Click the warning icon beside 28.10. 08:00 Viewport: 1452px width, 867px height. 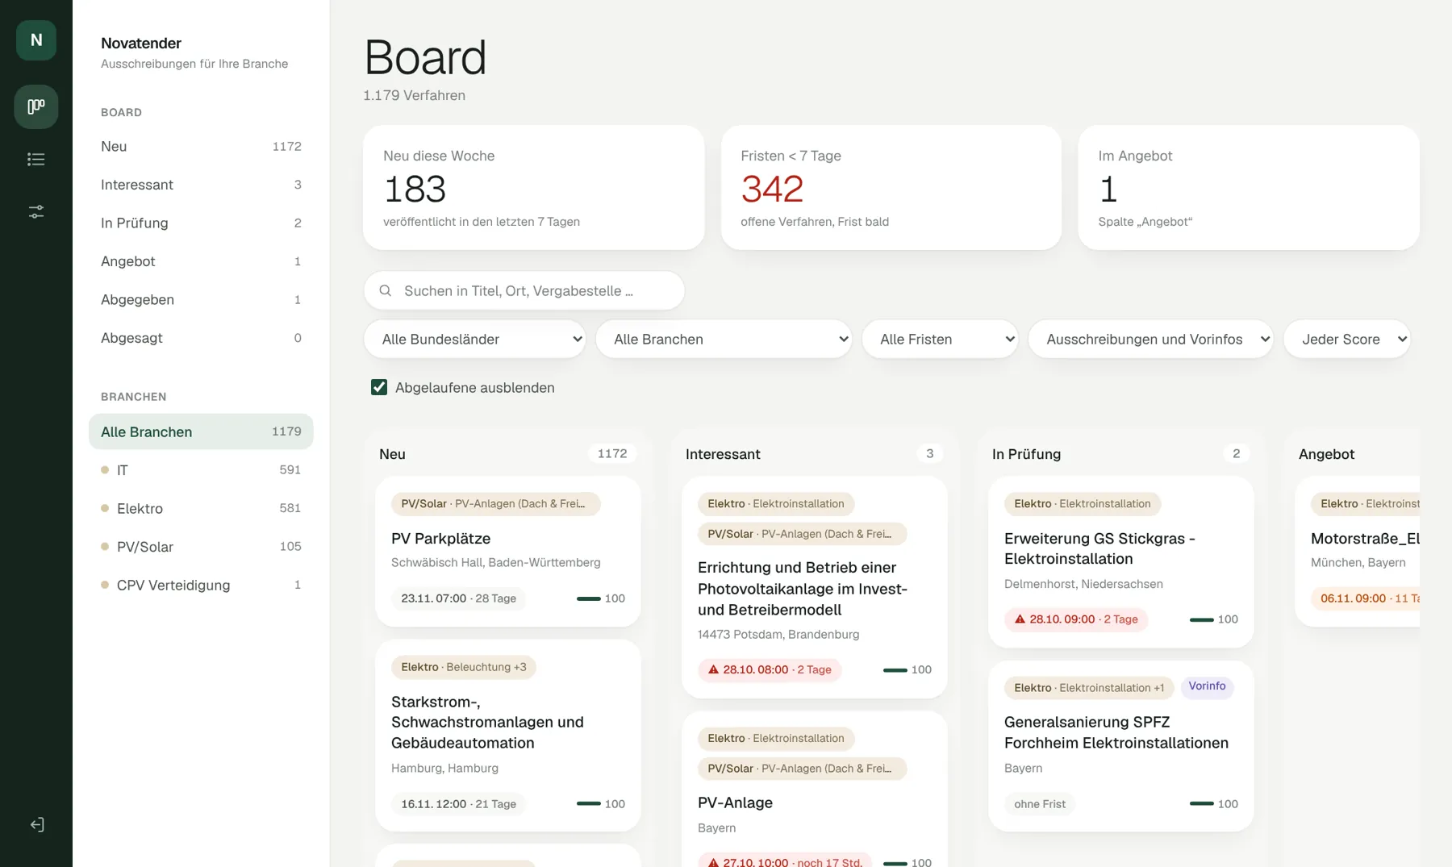click(713, 669)
